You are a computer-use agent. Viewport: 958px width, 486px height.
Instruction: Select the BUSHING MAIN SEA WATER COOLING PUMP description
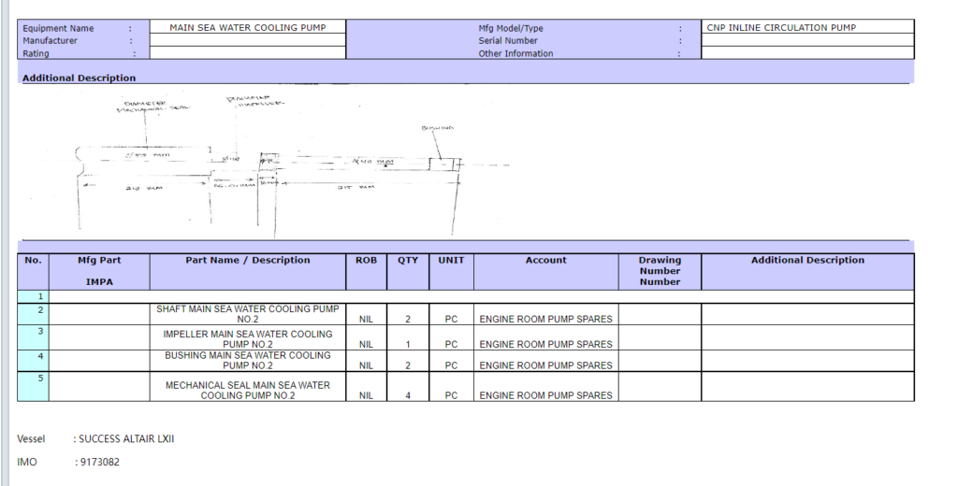tap(247, 360)
